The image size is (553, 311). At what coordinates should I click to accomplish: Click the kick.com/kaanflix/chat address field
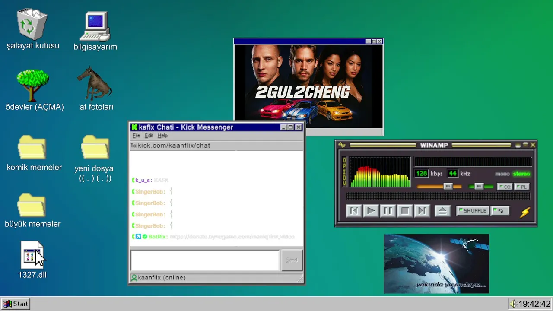click(216, 146)
